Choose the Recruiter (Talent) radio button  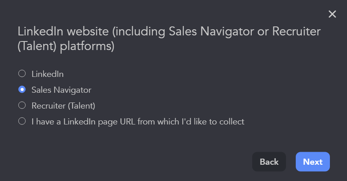(x=22, y=105)
